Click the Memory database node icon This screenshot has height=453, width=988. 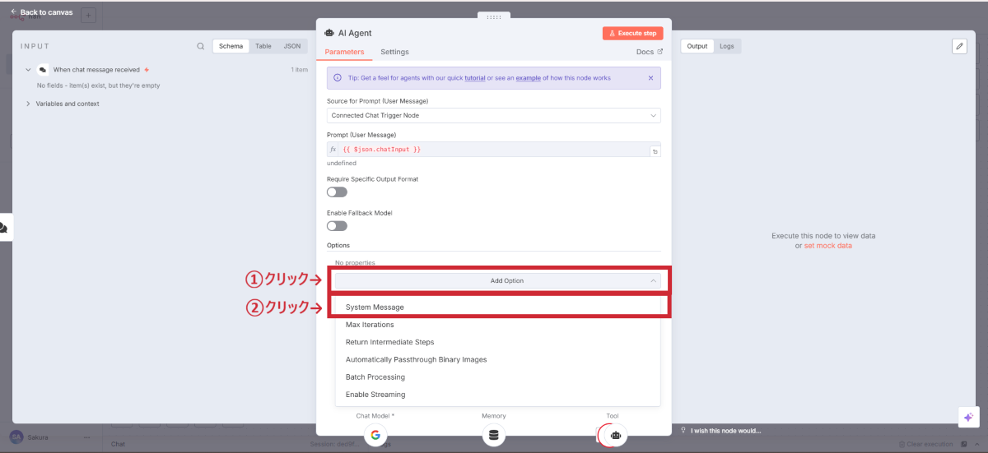pos(494,435)
